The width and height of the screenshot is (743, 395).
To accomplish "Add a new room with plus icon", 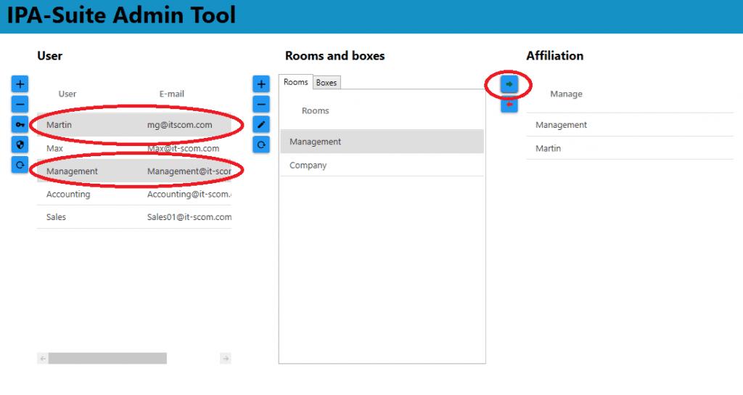I will 260,84.
